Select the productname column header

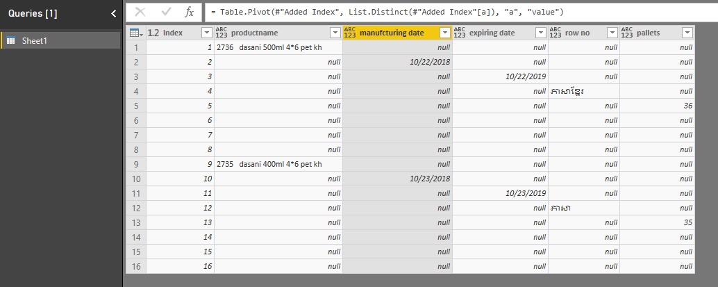(278, 33)
